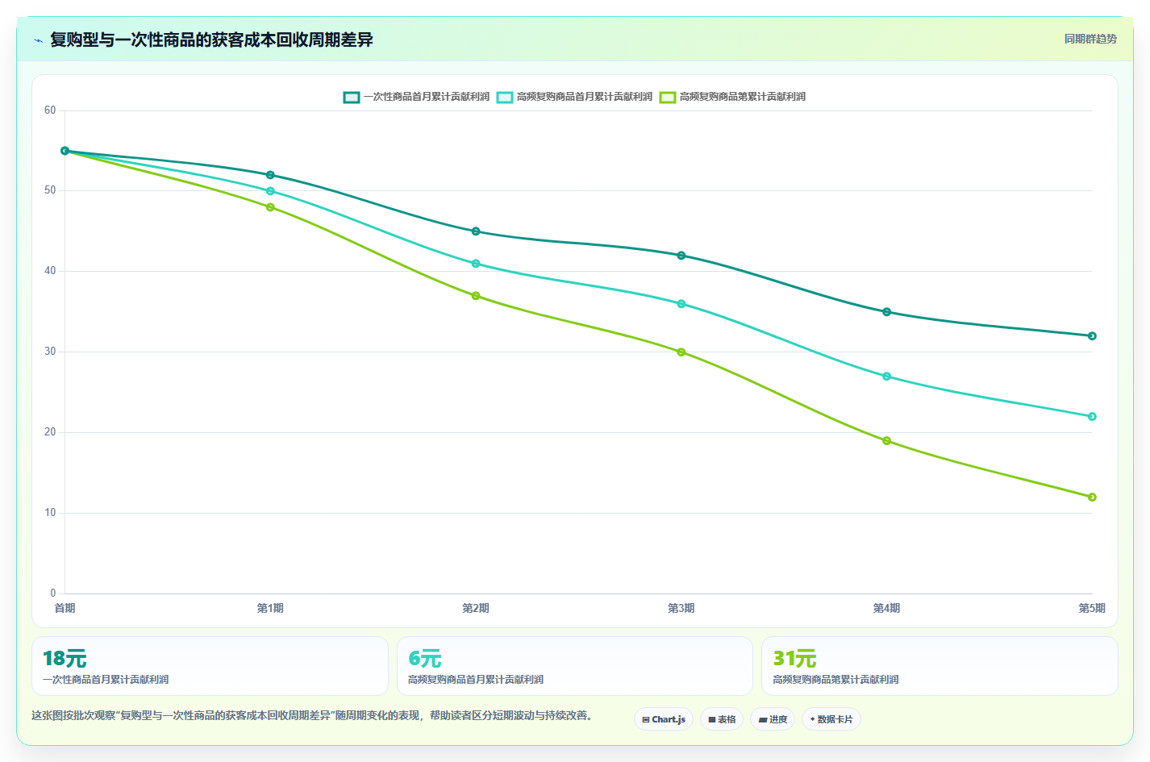Toggle the 高频复购商品第累计贡献利润 legend series
This screenshot has height=762, width=1150.
(x=732, y=97)
